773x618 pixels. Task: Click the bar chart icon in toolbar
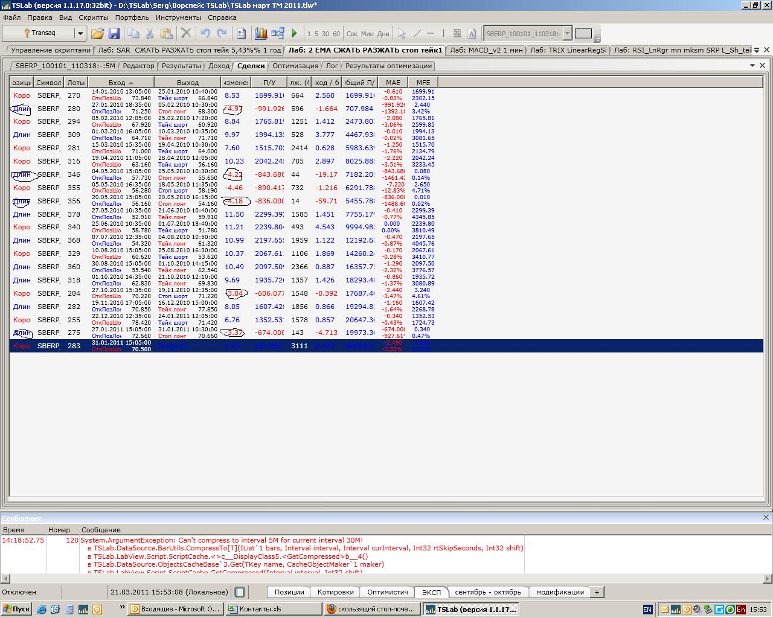pos(261,34)
